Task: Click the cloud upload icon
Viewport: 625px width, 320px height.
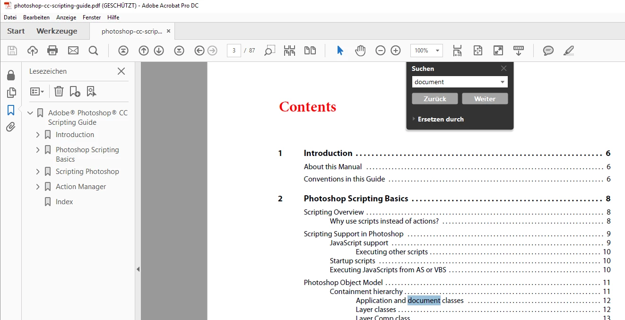Action: pyautogui.click(x=33, y=51)
